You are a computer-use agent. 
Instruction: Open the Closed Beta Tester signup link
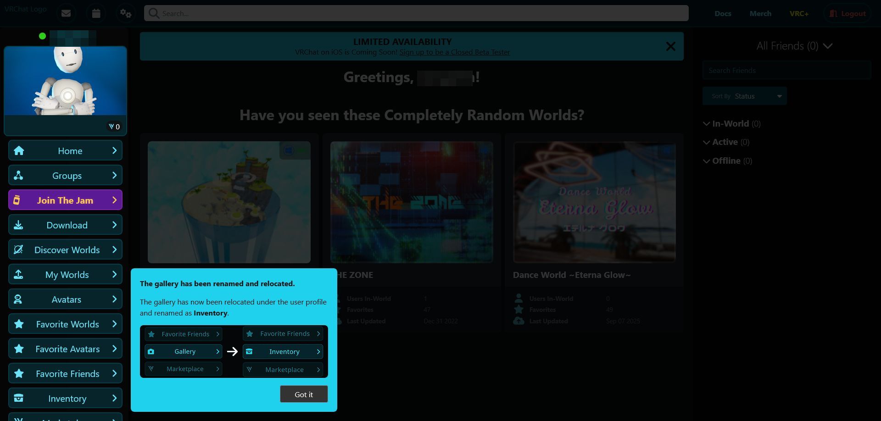[454, 52]
